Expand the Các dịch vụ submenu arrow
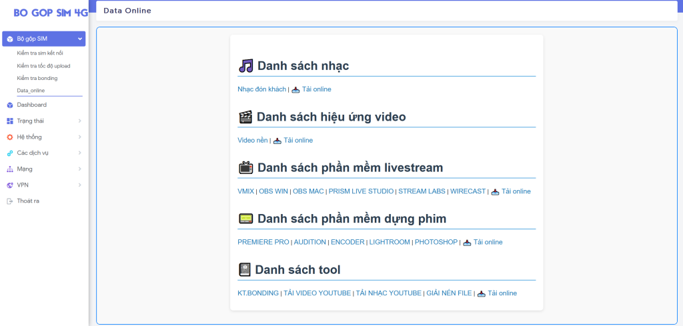The width and height of the screenshot is (683, 326). pos(80,153)
